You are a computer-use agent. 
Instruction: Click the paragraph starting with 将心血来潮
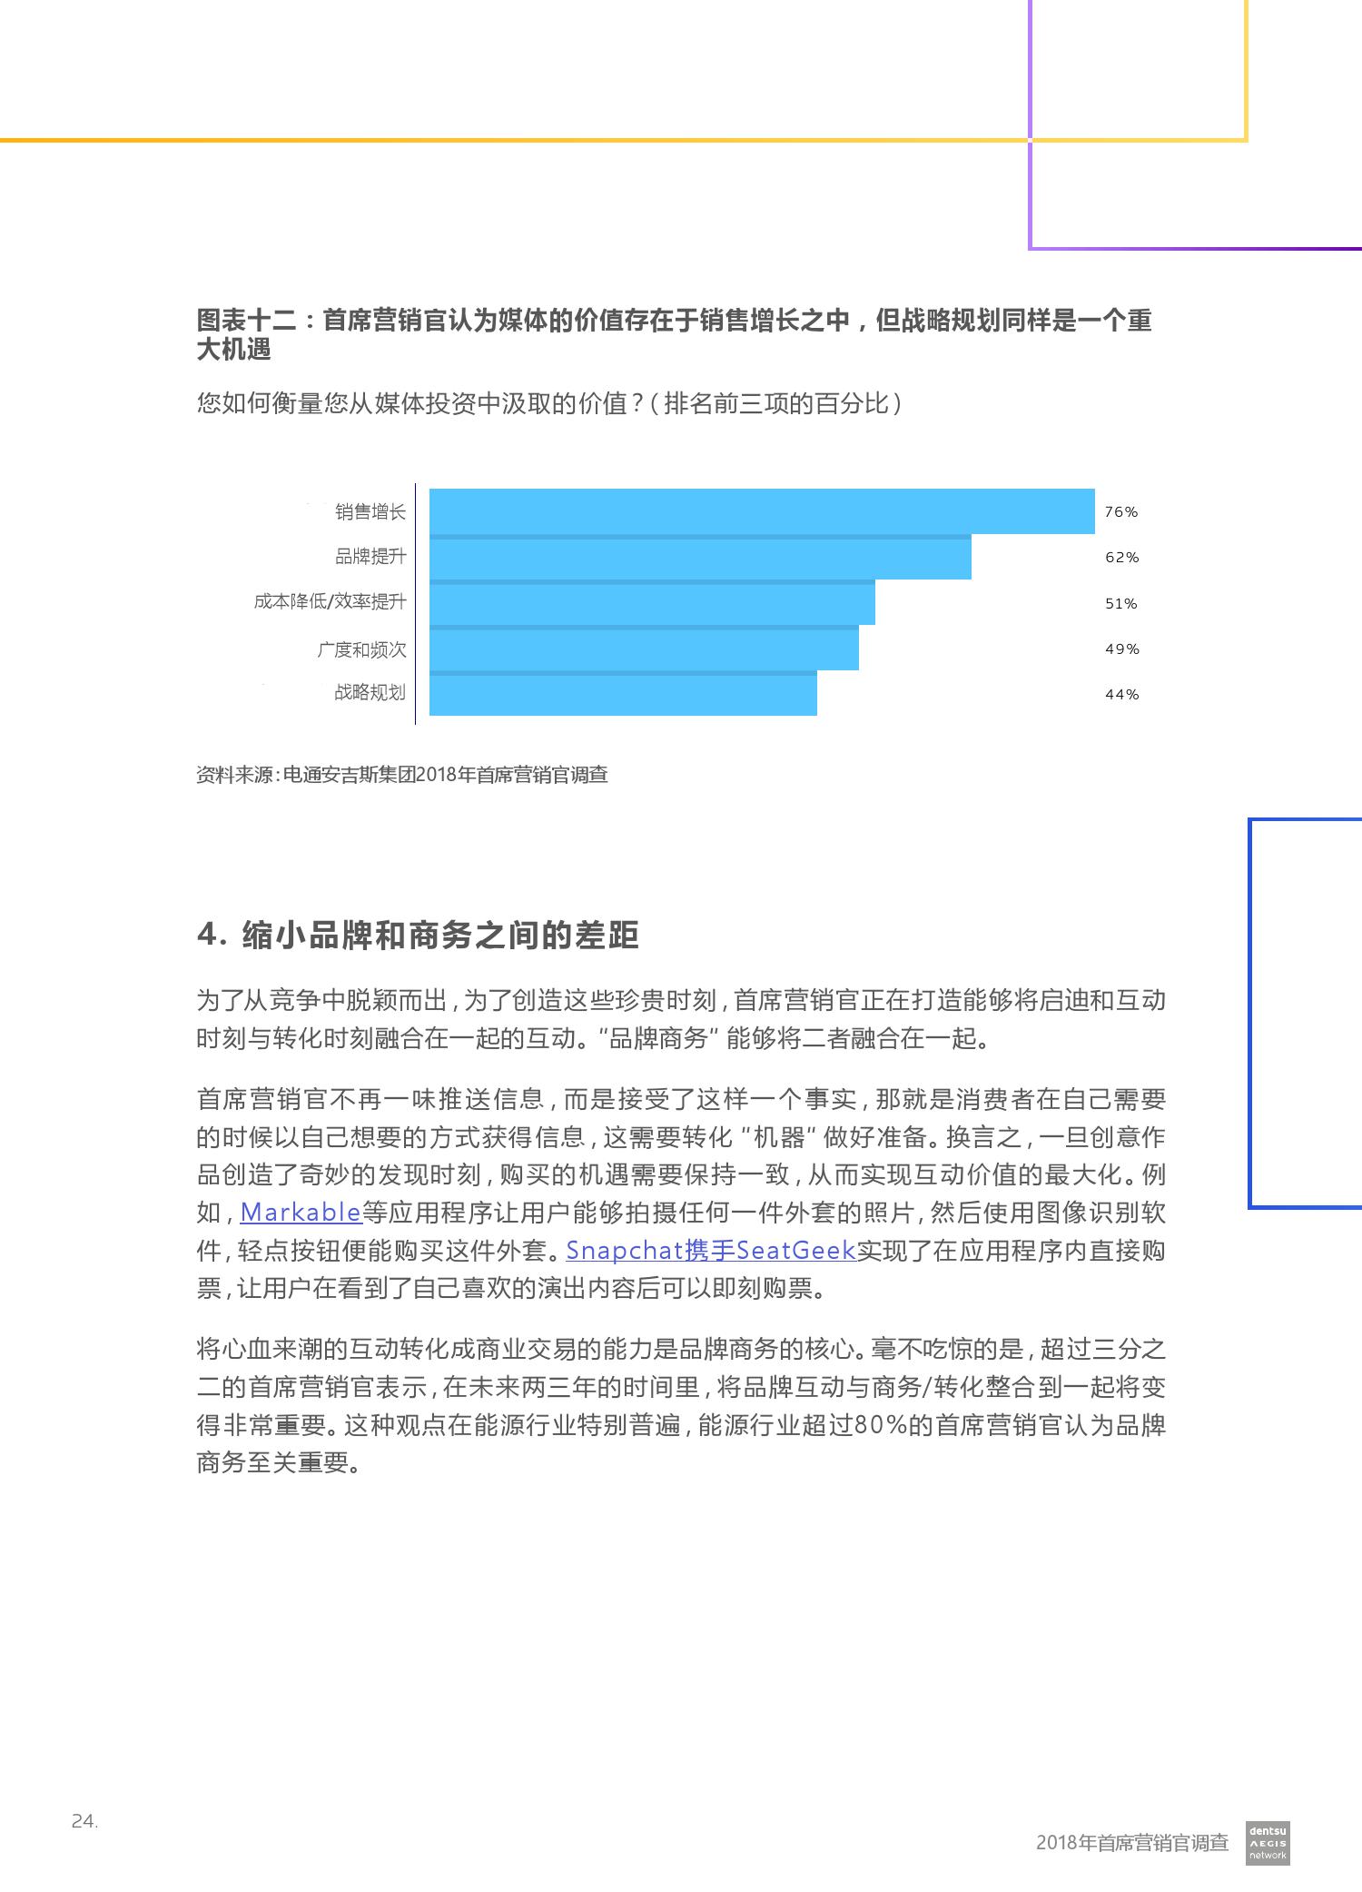pyautogui.click(x=680, y=1405)
